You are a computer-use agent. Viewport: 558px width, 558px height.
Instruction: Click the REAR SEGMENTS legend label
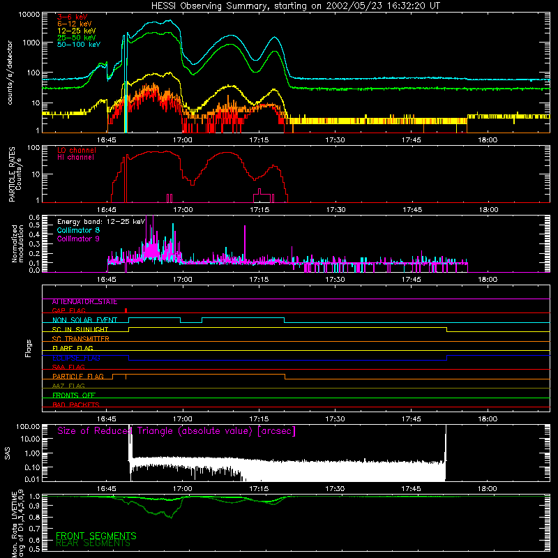(93, 543)
